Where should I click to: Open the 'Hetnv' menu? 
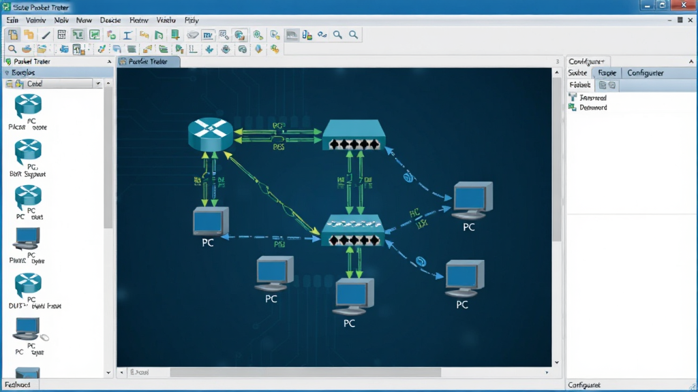point(139,20)
